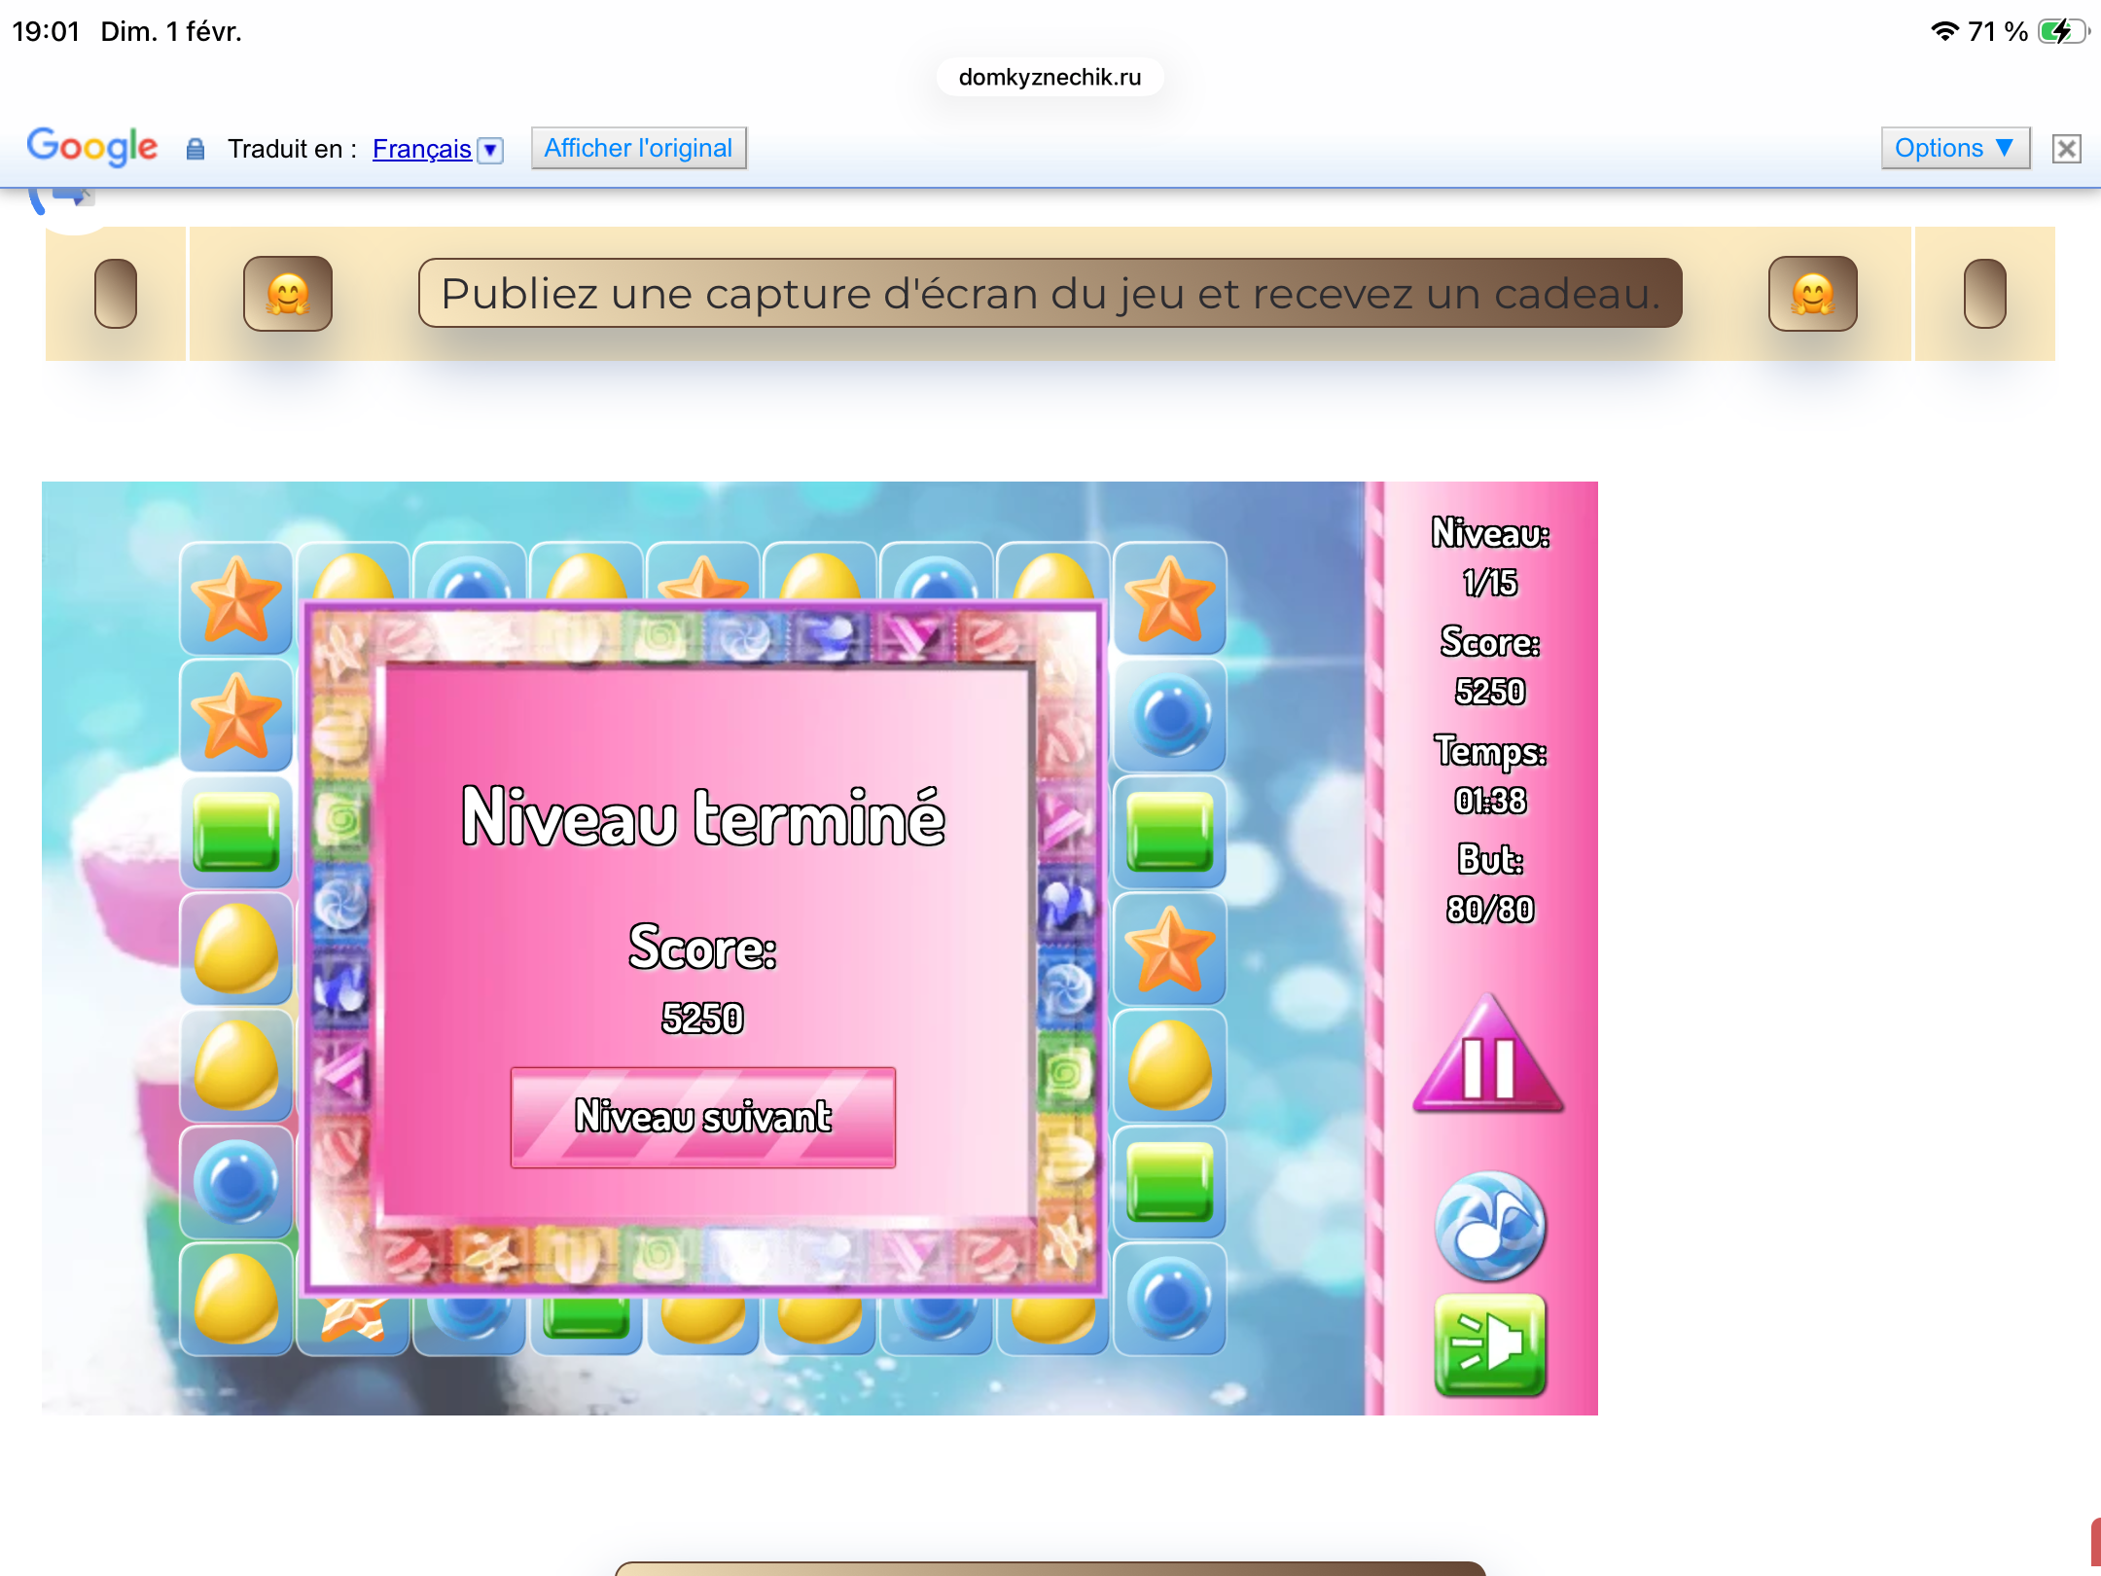Click the orange star in top-left corner

pyautogui.click(x=236, y=599)
